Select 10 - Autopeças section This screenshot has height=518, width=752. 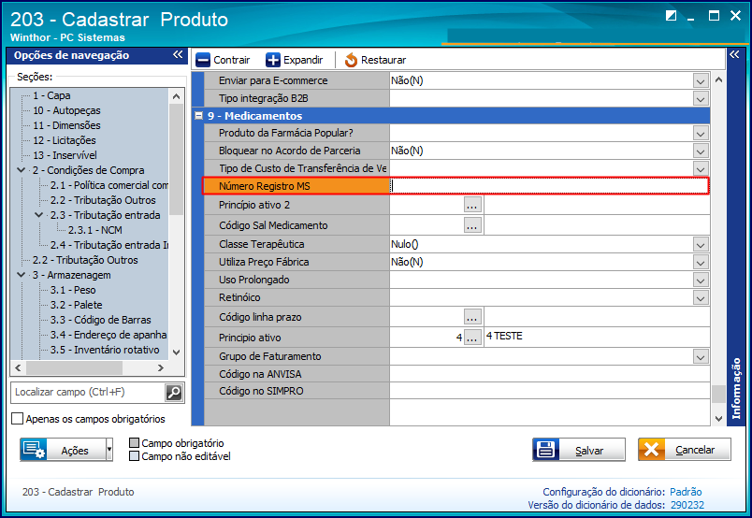pyautogui.click(x=66, y=110)
